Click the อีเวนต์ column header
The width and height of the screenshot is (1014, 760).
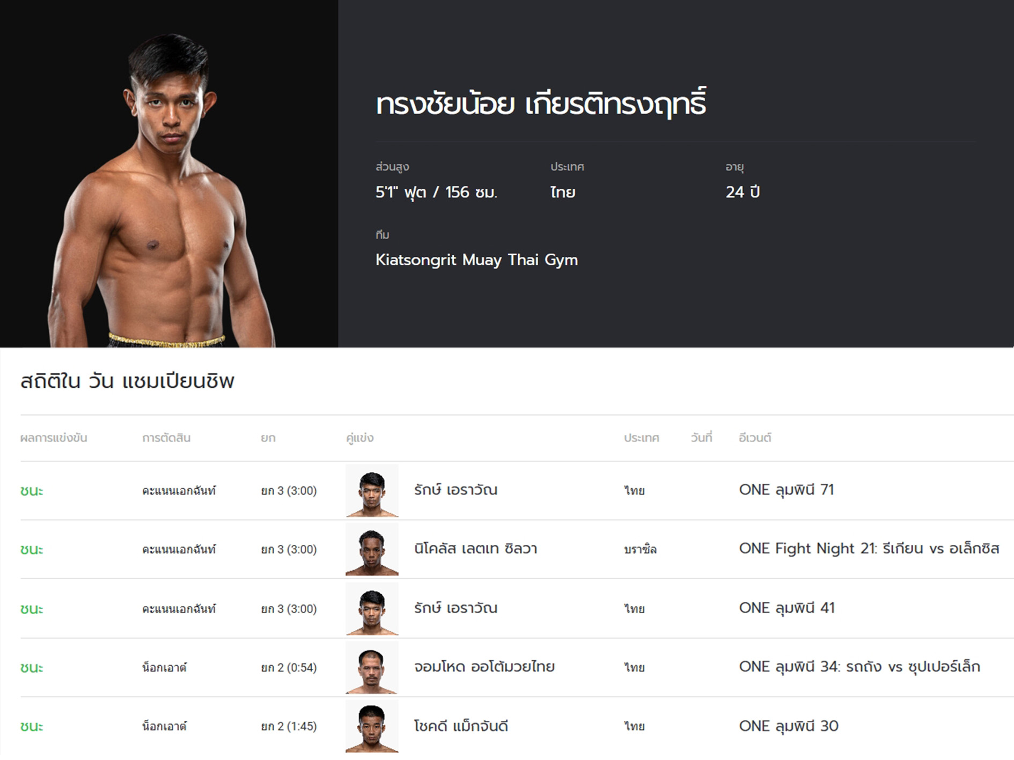[x=755, y=438]
